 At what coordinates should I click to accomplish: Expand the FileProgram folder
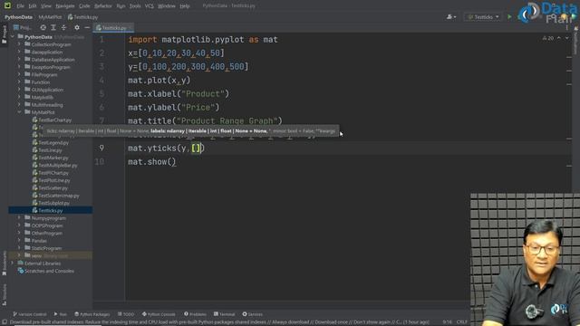point(19,74)
